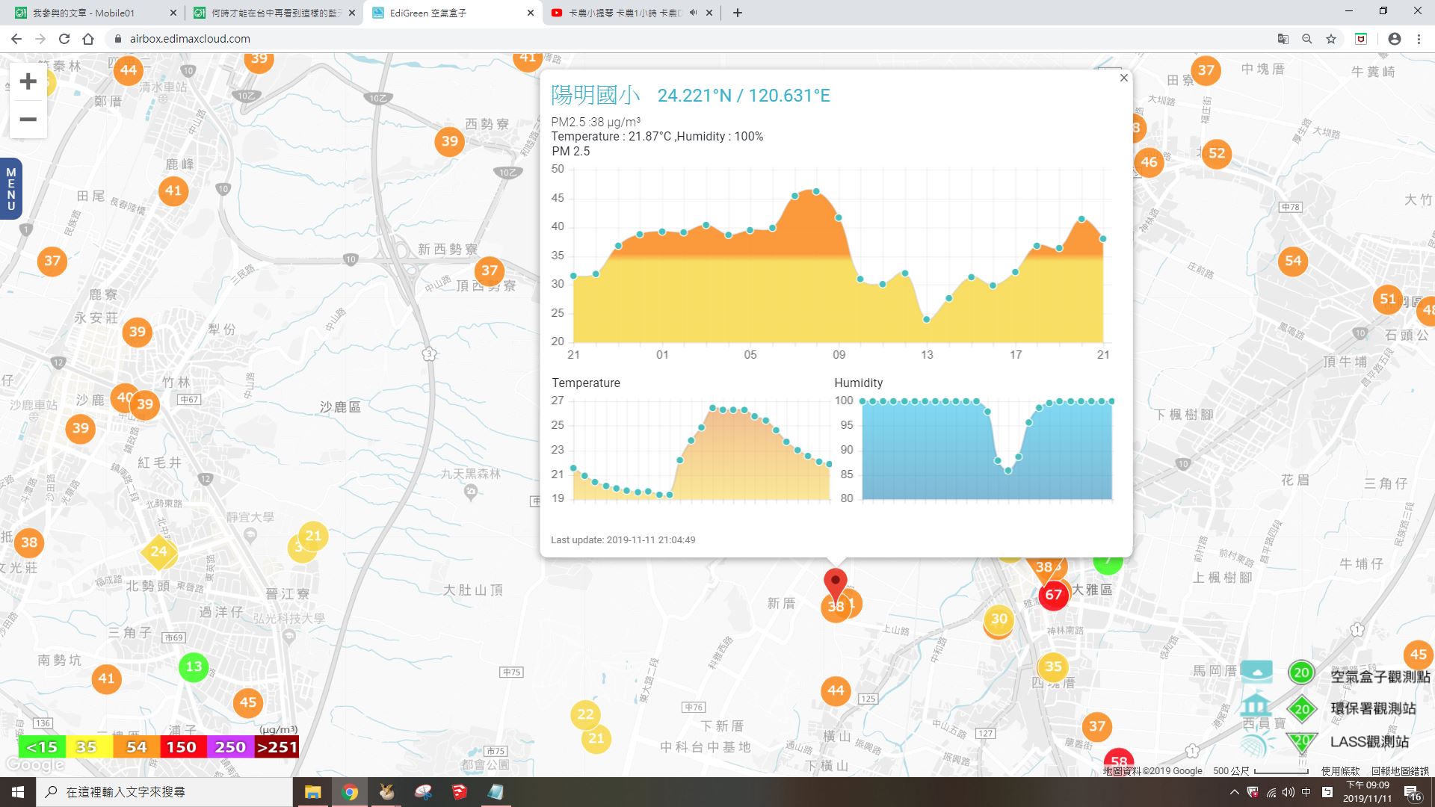
Task: Click the EPA building legend icon
Action: pyautogui.click(x=1256, y=705)
